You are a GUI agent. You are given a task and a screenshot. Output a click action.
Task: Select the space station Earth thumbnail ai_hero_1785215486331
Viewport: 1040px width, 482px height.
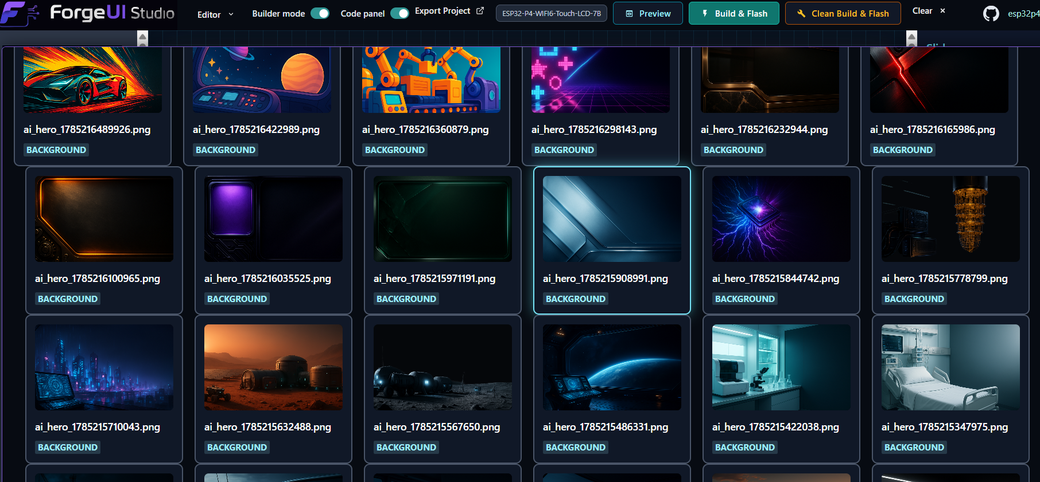pos(612,367)
